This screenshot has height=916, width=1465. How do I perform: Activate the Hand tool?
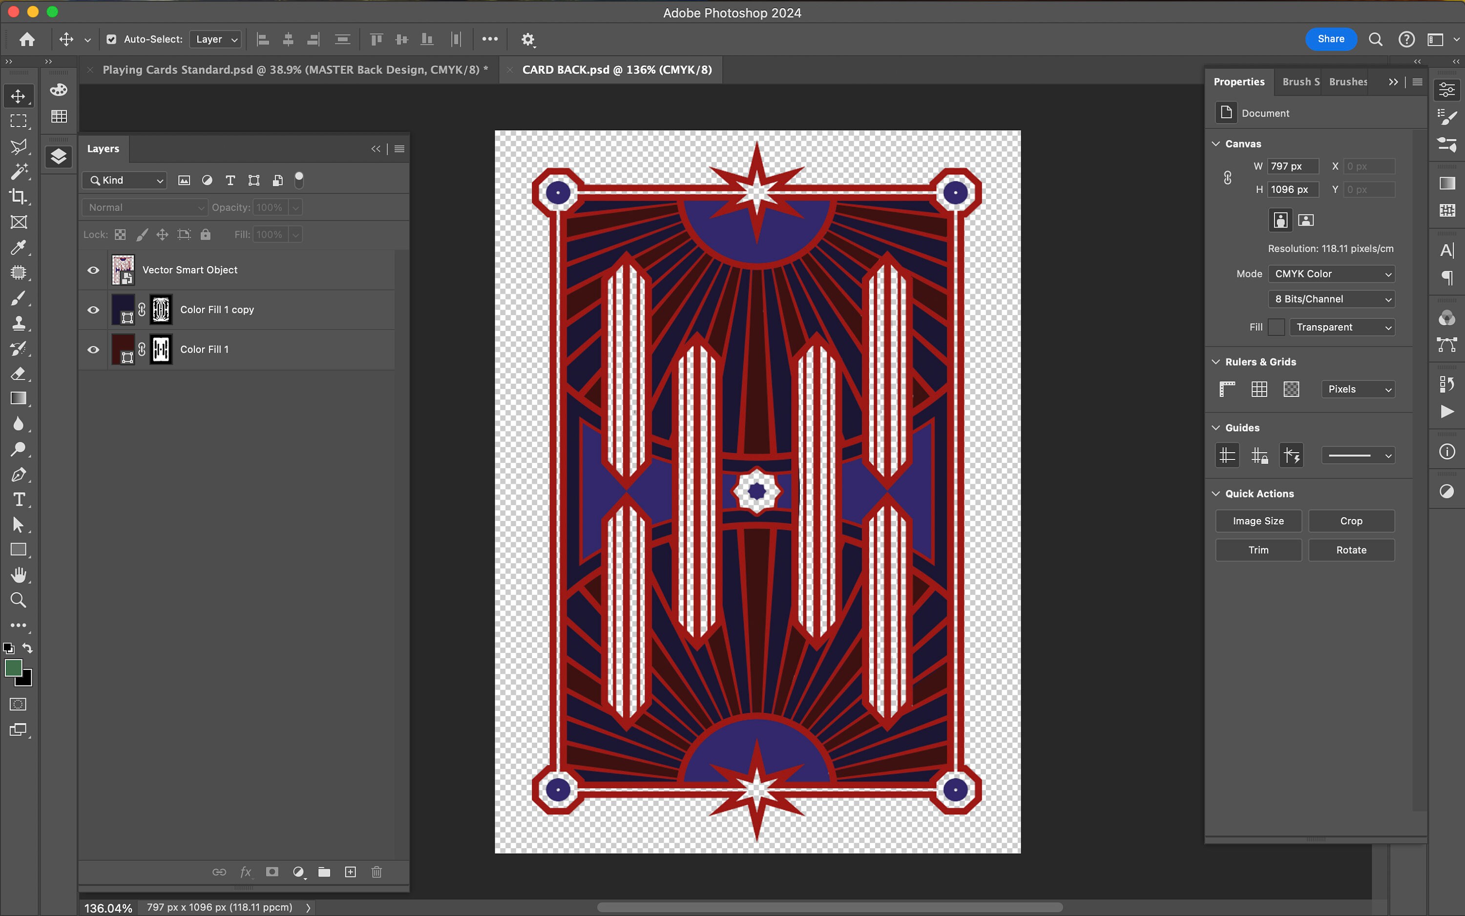(x=19, y=574)
